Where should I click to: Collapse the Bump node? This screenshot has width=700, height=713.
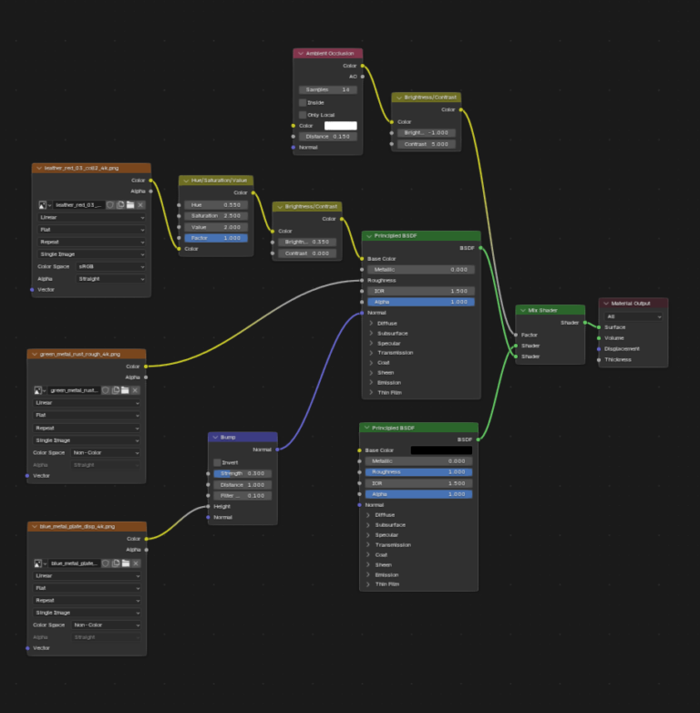215,437
